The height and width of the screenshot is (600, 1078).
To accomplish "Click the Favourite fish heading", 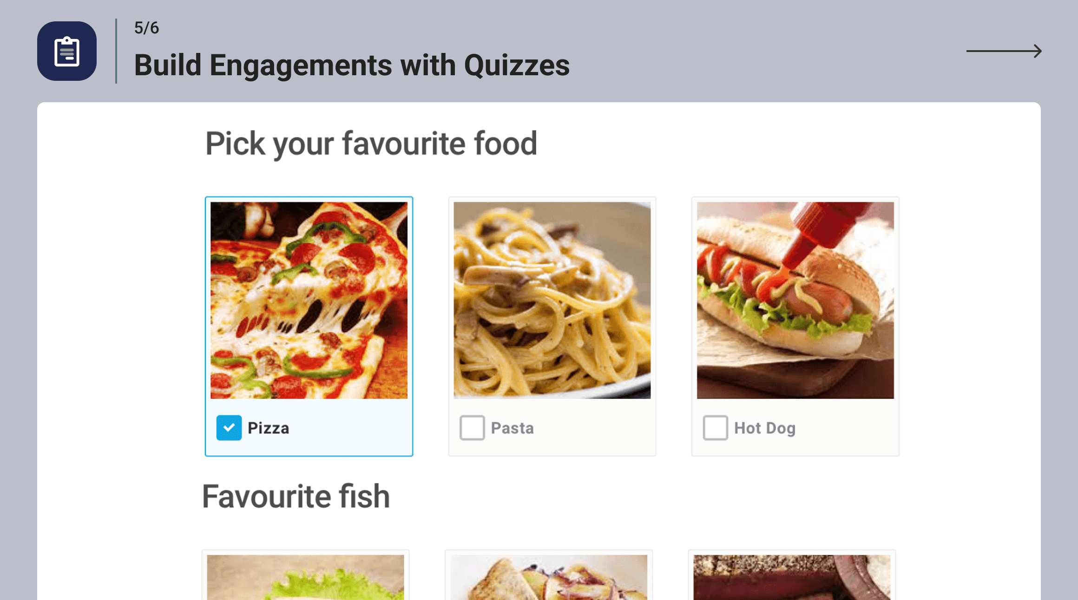I will point(296,496).
